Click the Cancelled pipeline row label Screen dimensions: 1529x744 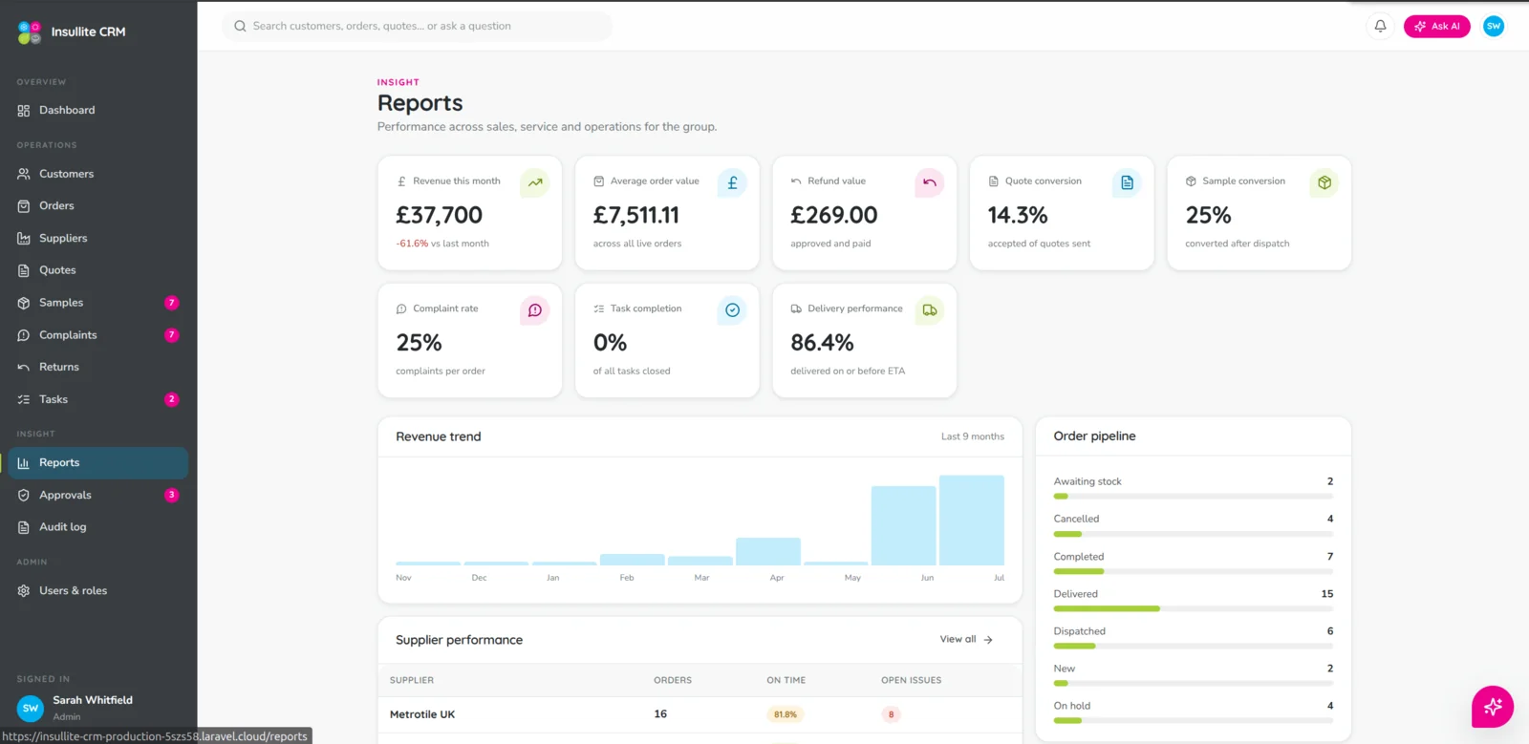[x=1076, y=520]
